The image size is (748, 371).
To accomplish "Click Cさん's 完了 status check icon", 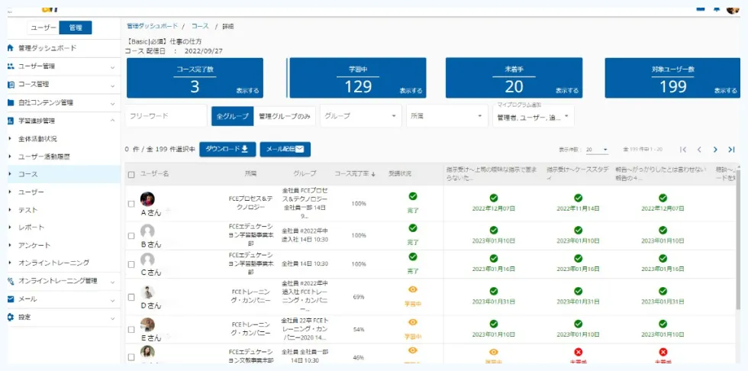I will 413,256.
